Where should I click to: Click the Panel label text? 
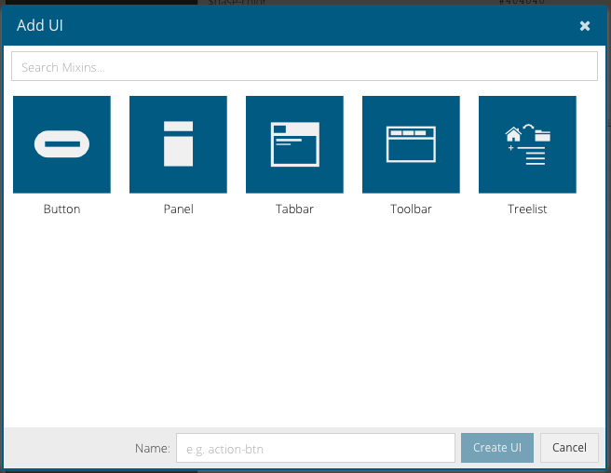(x=179, y=209)
